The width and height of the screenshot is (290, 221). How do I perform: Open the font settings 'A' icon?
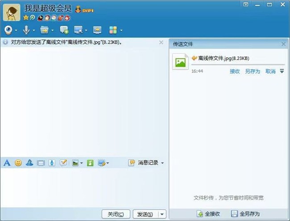[x=7, y=163]
